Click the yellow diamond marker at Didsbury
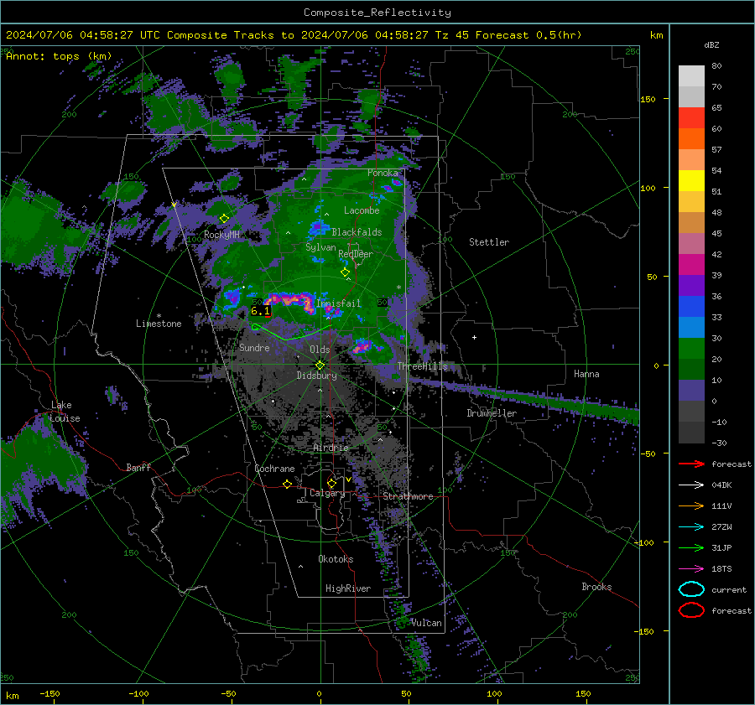 tap(320, 365)
